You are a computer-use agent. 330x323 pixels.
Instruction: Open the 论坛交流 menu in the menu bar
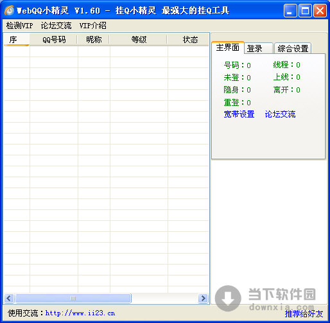click(x=56, y=26)
